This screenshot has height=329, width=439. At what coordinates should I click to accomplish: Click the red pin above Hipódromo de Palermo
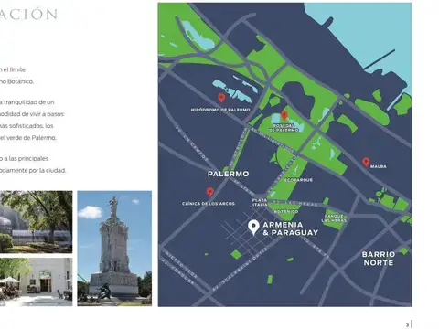tap(221, 98)
